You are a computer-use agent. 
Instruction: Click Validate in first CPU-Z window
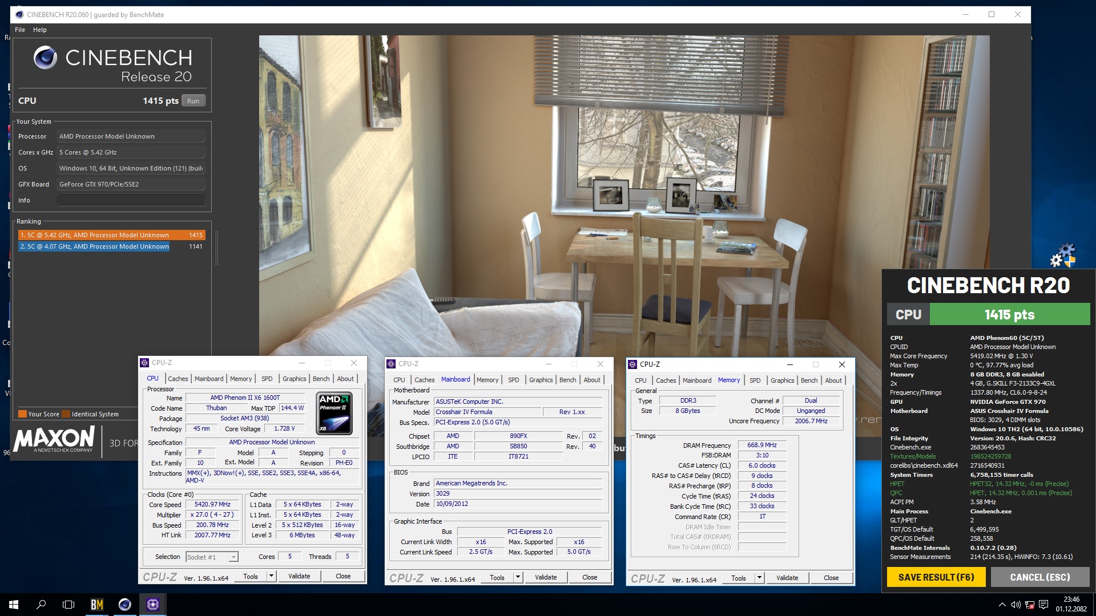pyautogui.click(x=299, y=577)
